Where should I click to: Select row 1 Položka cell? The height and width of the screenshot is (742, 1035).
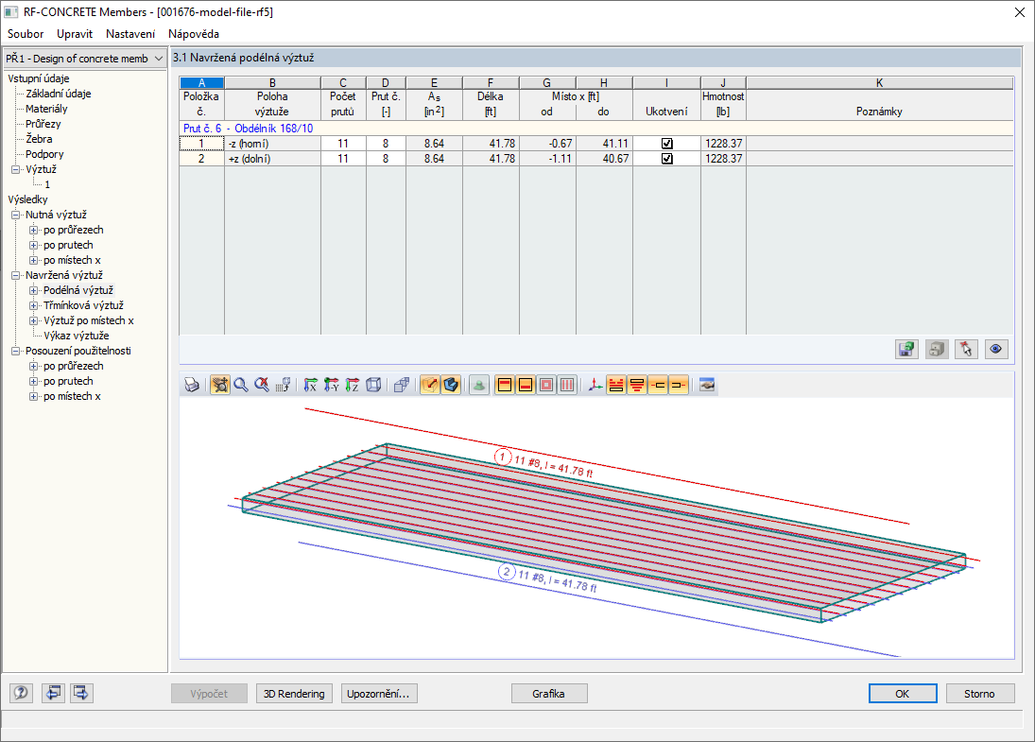[x=201, y=144]
